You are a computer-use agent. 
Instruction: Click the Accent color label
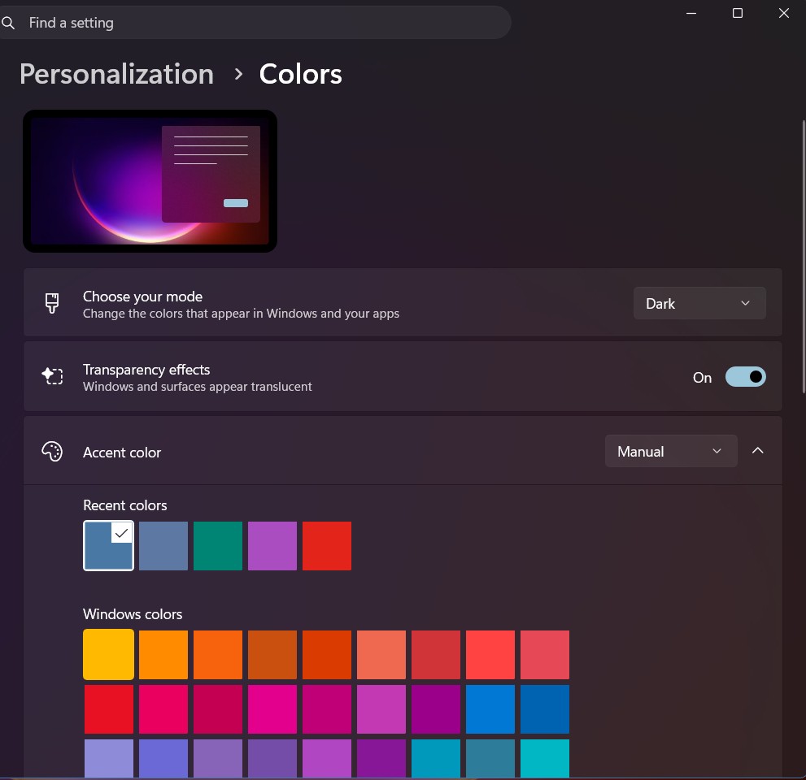[122, 453]
